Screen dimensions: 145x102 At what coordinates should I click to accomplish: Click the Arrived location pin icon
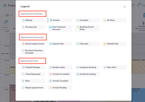click(x=51, y=20)
